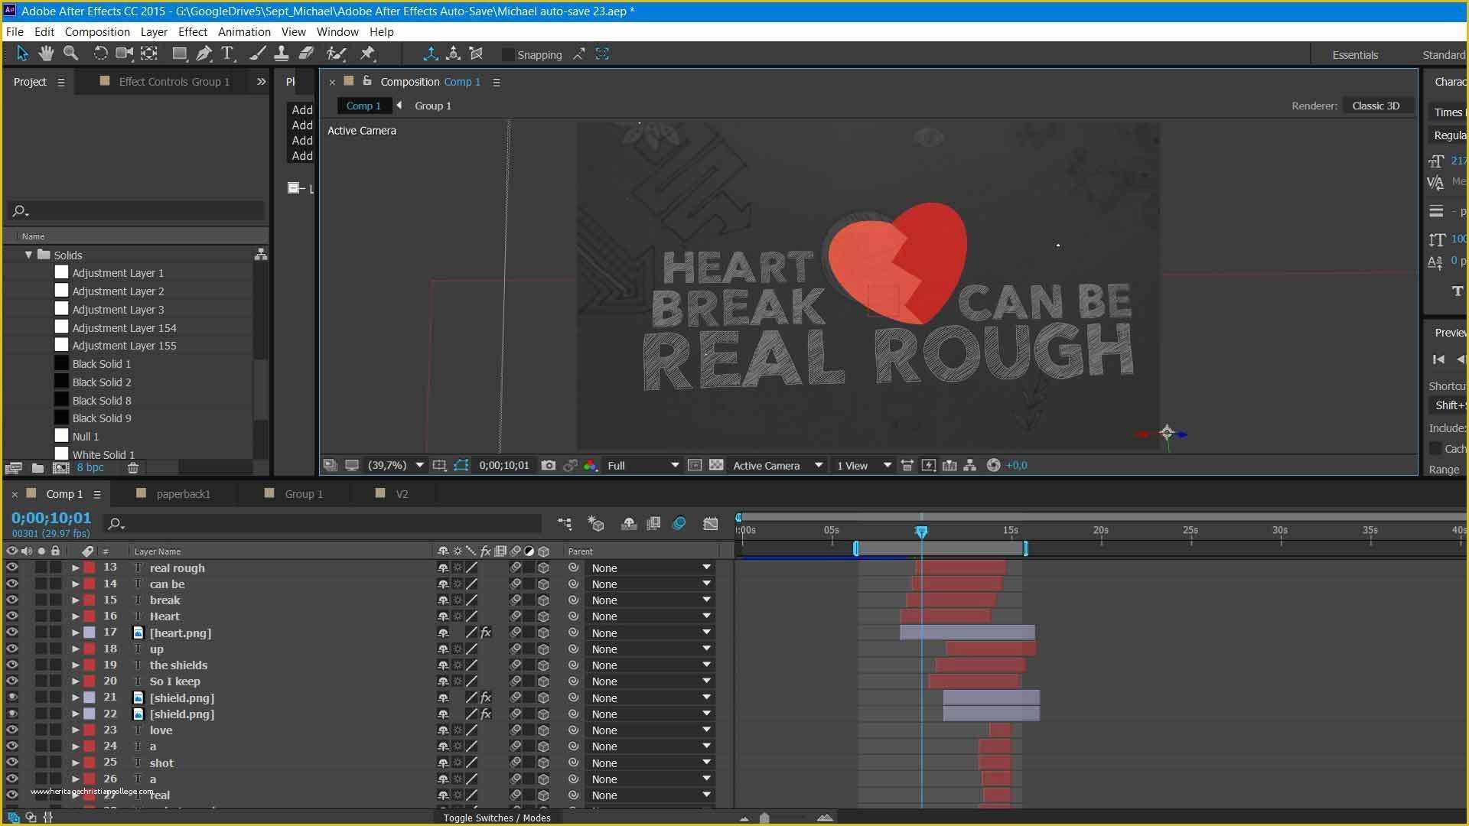Select the Unified Camera tool
Viewport: 1469px width, 826px height.
click(x=124, y=54)
